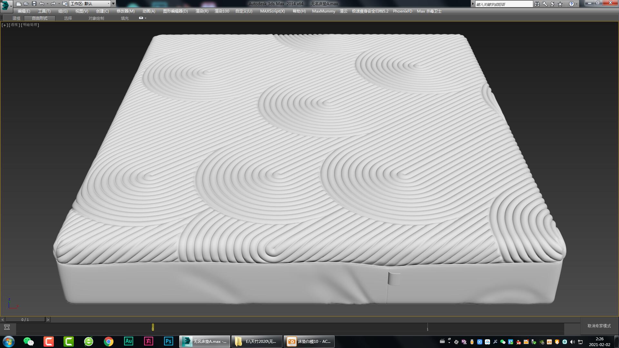Save the scene with the Save icon
This screenshot has width=619, height=348.
pos(34,4)
